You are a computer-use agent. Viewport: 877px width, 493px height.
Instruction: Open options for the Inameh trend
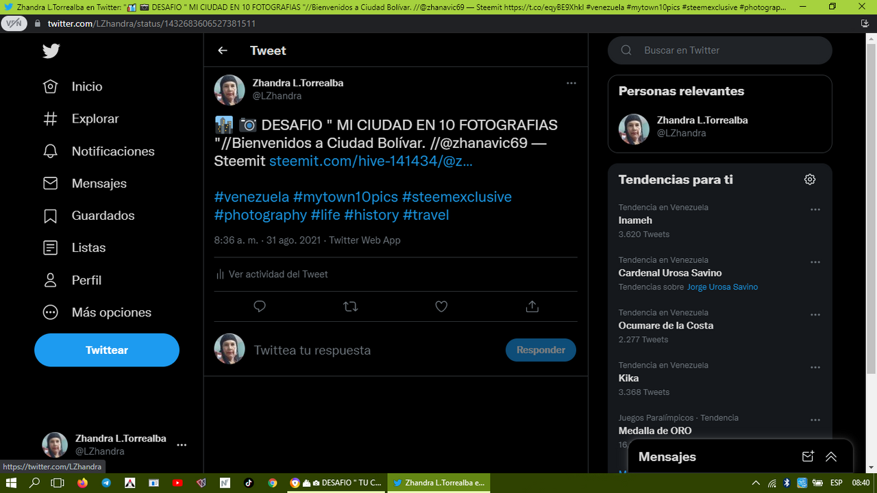click(x=815, y=210)
